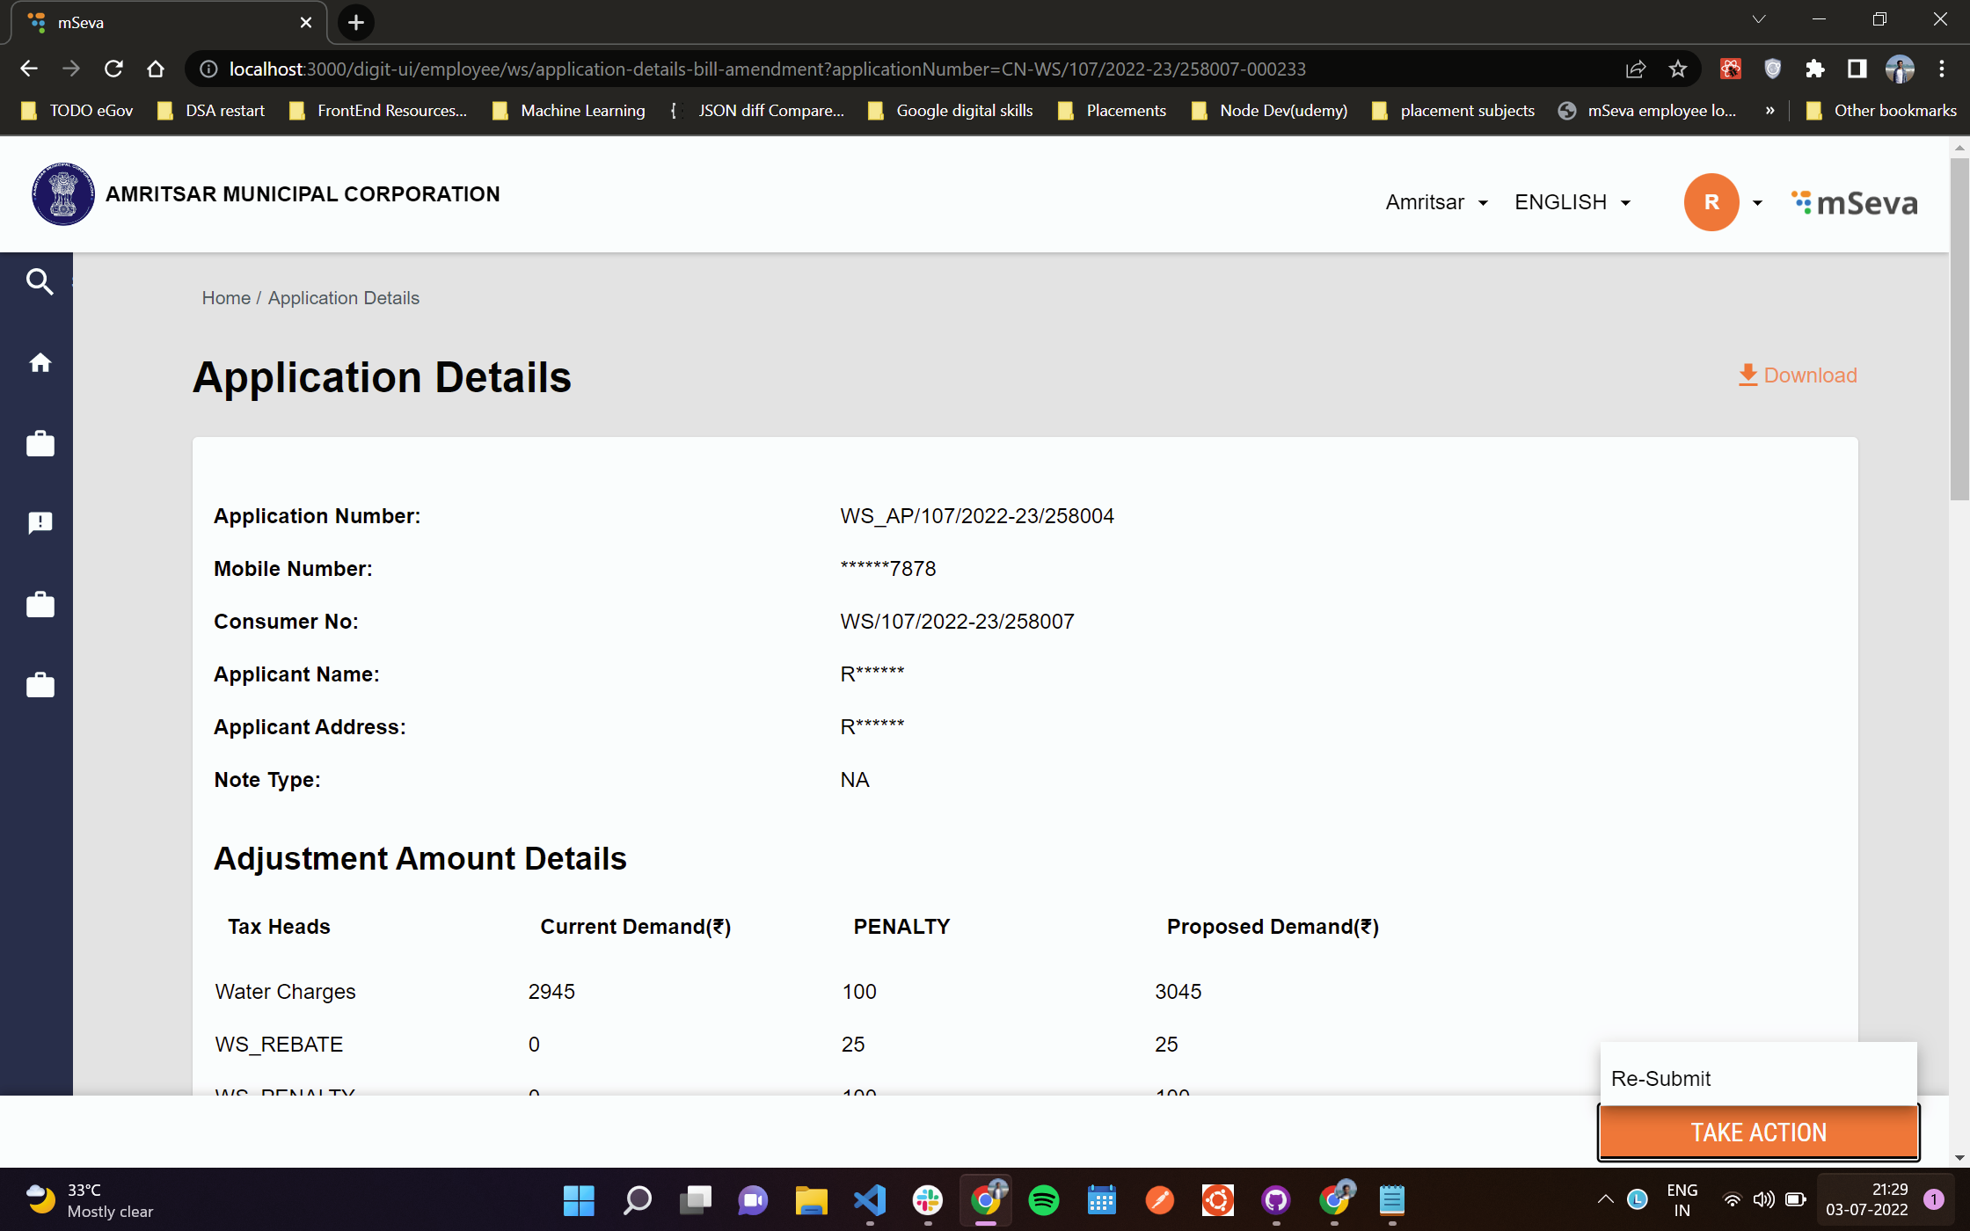1970x1231 pixels.
Task: Open the sidebar home icon
Action: coord(40,362)
